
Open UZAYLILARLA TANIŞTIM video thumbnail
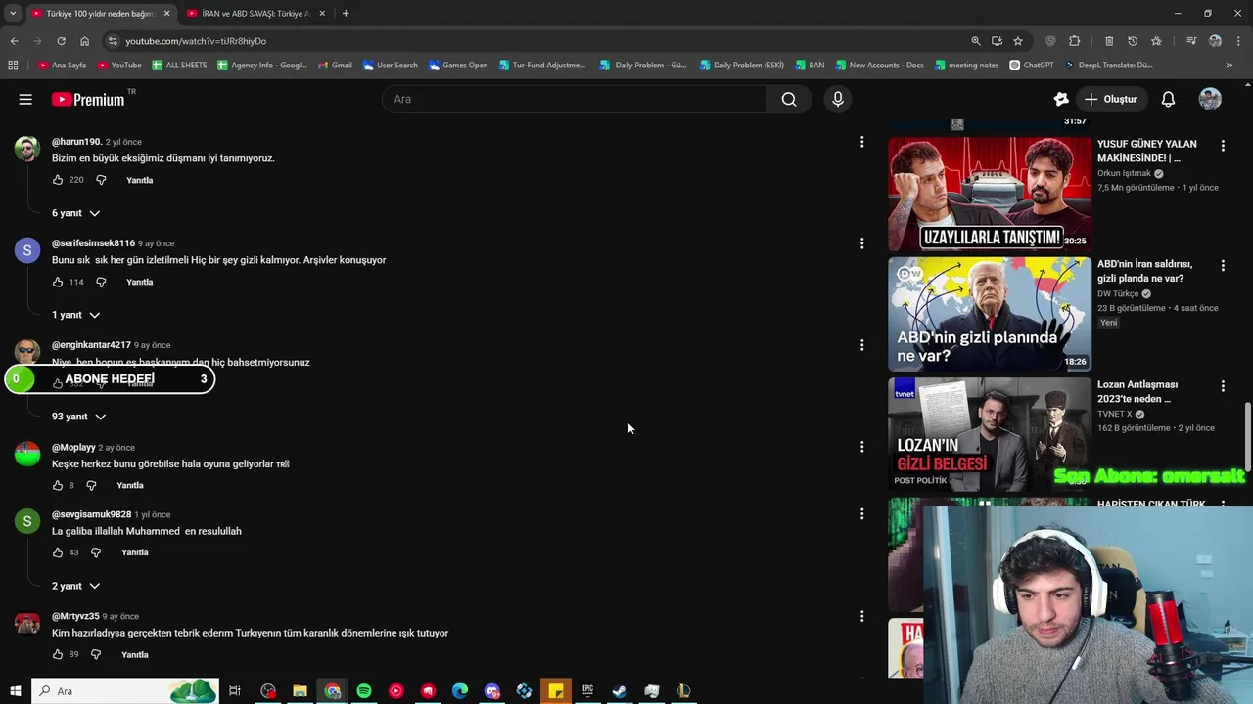coord(990,194)
